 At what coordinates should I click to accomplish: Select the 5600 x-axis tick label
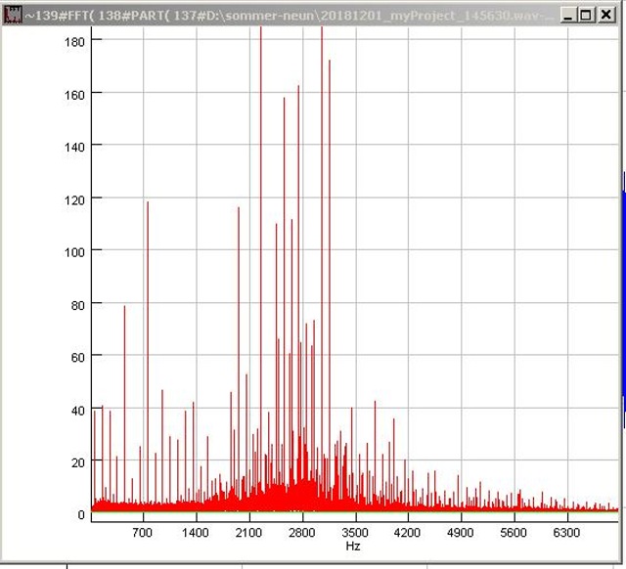pos(513,533)
